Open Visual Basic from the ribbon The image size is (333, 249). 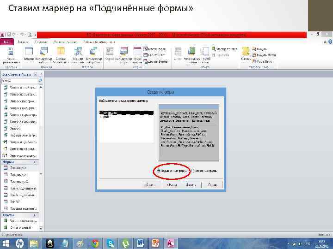coord(262,61)
